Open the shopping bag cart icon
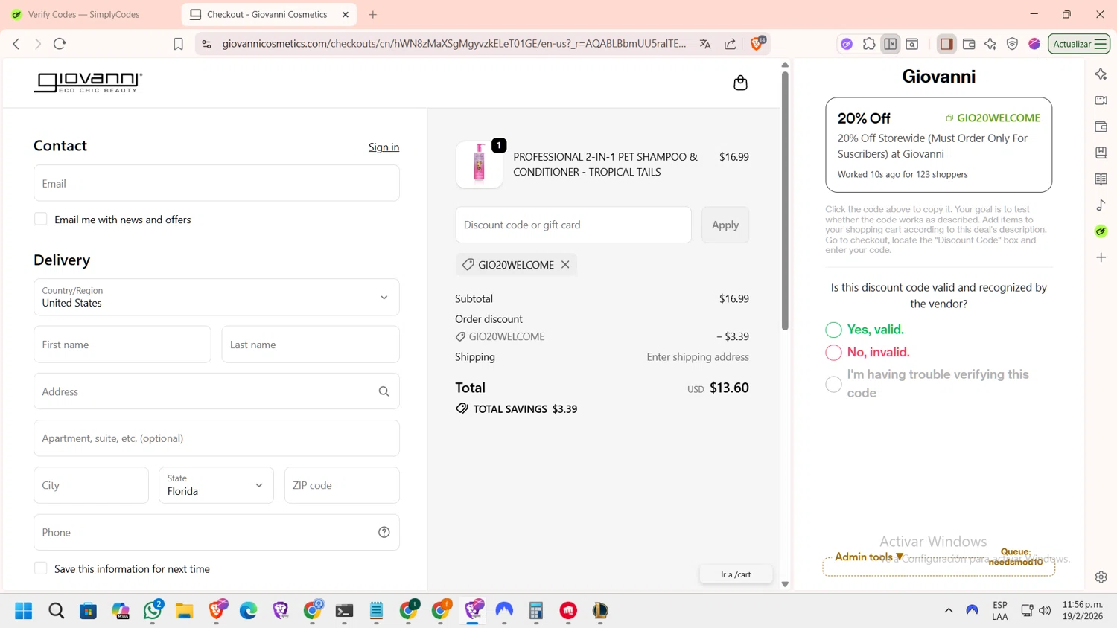This screenshot has height=628, width=1117. pyautogui.click(x=740, y=83)
